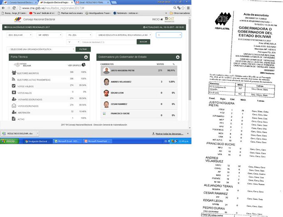Open the mesa number dropdown
283x217 pixels.
[169, 35]
